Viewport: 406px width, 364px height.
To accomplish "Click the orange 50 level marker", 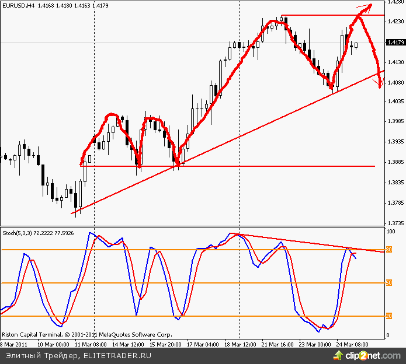I will (388, 283).
